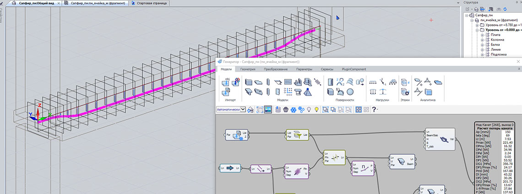522x194 pixels.
Task: Click the sphere surface icon in Поверхности
Action: (350, 91)
